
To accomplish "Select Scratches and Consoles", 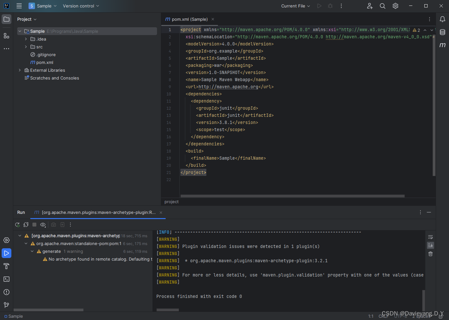I will [x=52, y=78].
